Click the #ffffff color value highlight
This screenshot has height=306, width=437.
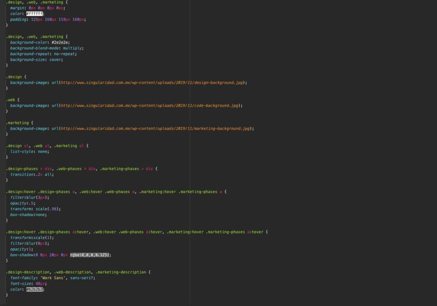click(x=35, y=14)
